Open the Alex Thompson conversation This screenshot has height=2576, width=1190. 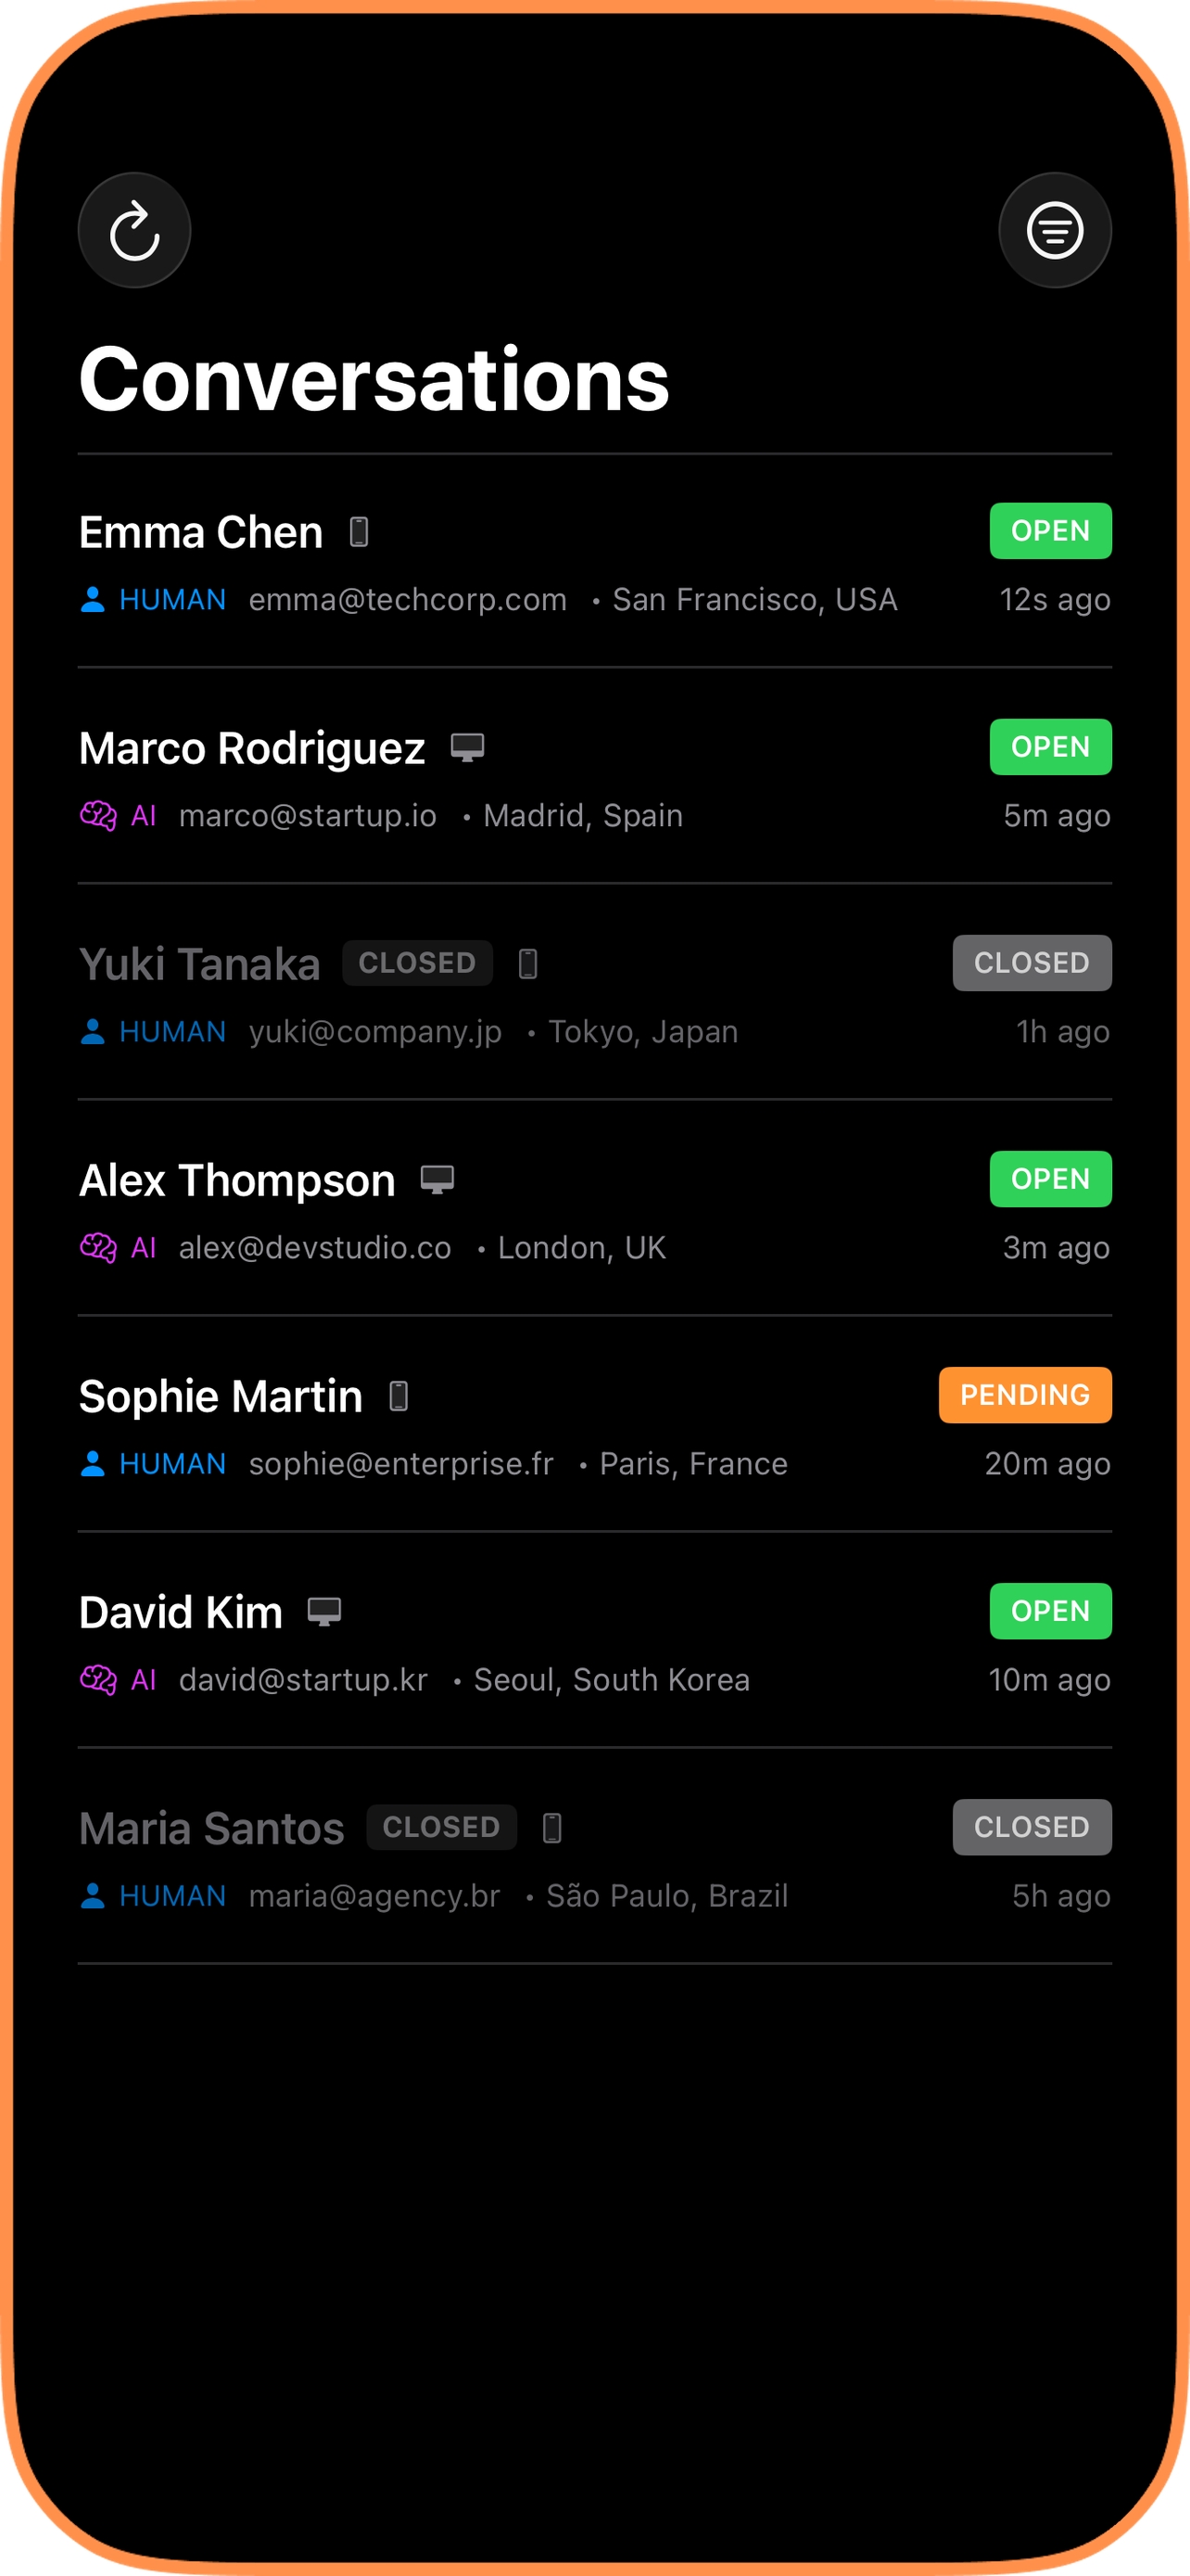tap(237, 1181)
